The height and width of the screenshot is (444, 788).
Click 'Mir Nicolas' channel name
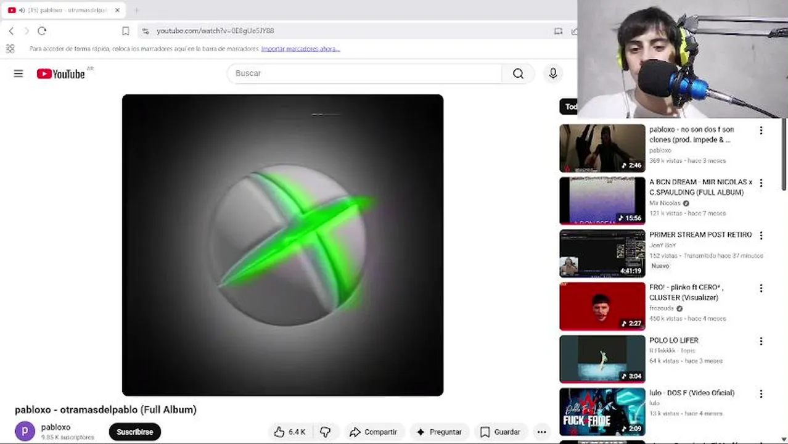pyautogui.click(x=665, y=203)
